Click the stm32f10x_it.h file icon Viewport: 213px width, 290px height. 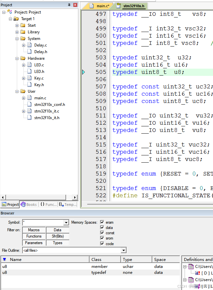click(x=29, y=117)
